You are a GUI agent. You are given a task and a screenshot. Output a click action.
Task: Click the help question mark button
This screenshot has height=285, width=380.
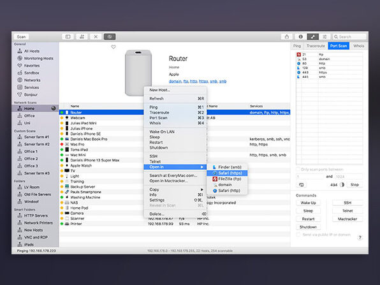(360, 237)
